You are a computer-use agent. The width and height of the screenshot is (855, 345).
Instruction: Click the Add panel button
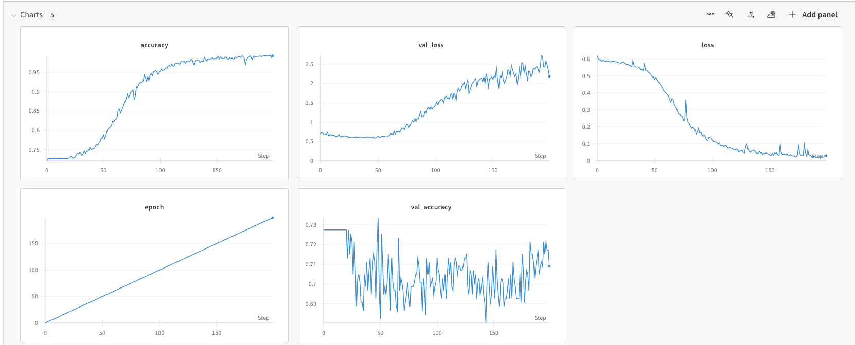pyautogui.click(x=813, y=15)
